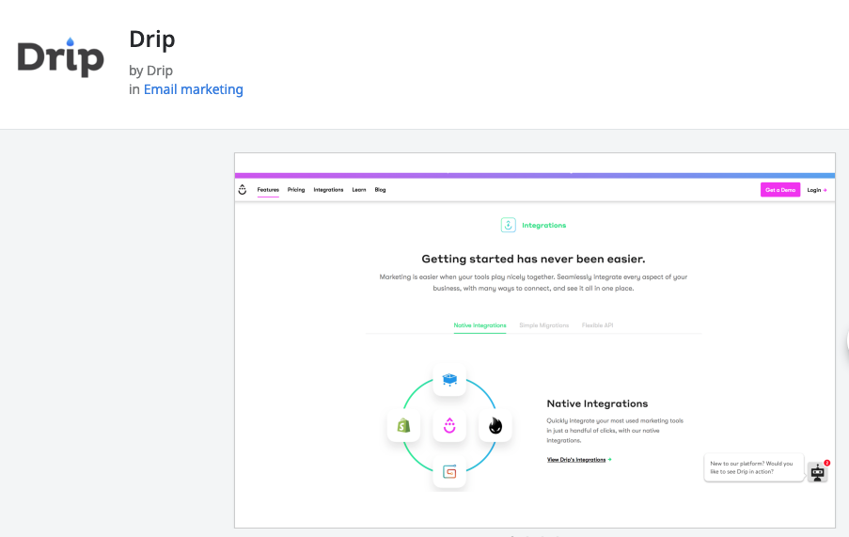Image resolution: width=849 pixels, height=537 pixels.
Task: Open the Pricing menu item
Action: [x=296, y=190]
